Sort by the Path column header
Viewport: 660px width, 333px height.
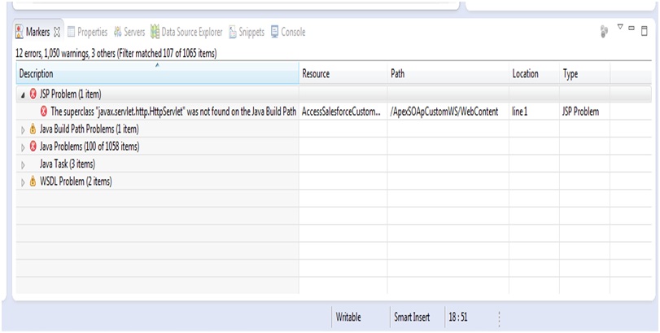[448, 73]
